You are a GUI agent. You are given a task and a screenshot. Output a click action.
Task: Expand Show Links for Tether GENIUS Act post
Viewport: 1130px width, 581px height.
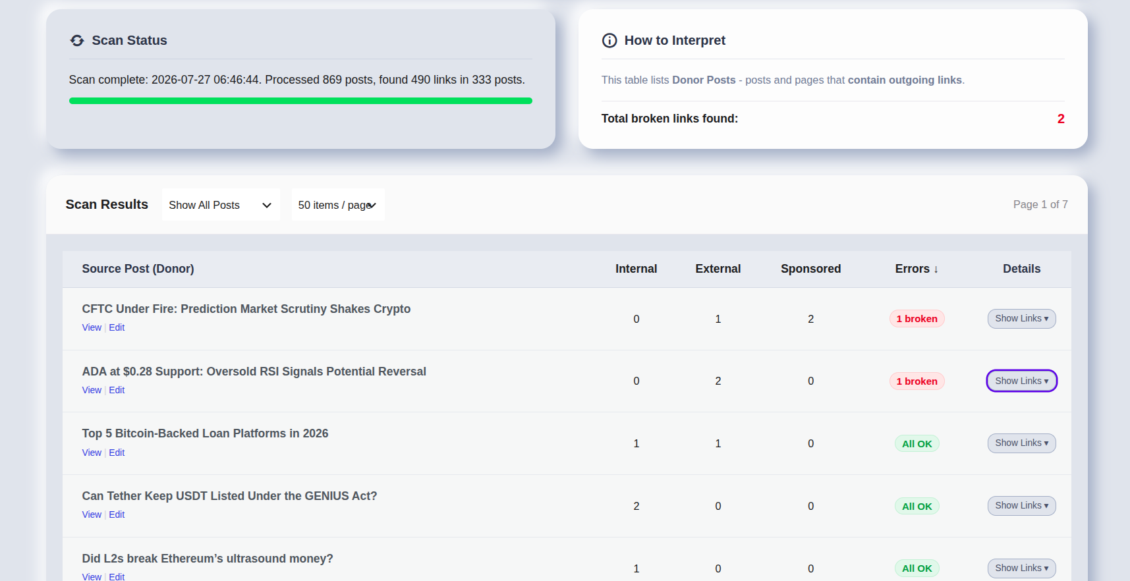1021,506
